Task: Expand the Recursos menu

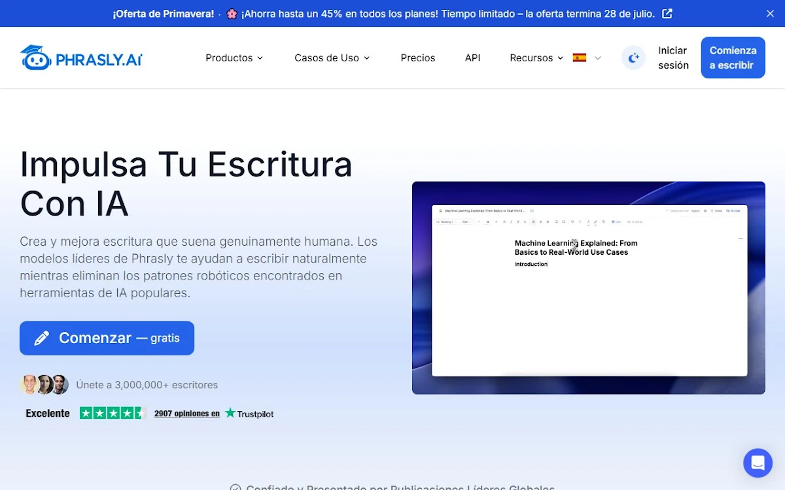Action: point(536,57)
